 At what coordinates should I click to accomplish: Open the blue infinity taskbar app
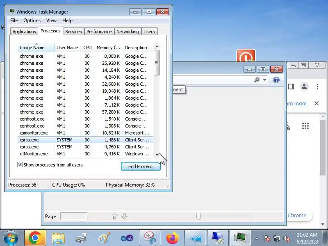coord(127,238)
